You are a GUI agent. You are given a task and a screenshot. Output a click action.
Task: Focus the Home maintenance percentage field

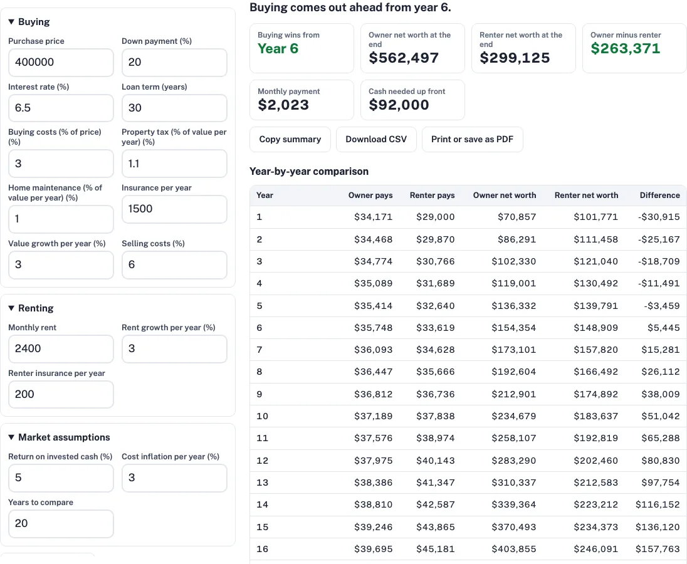(61, 219)
